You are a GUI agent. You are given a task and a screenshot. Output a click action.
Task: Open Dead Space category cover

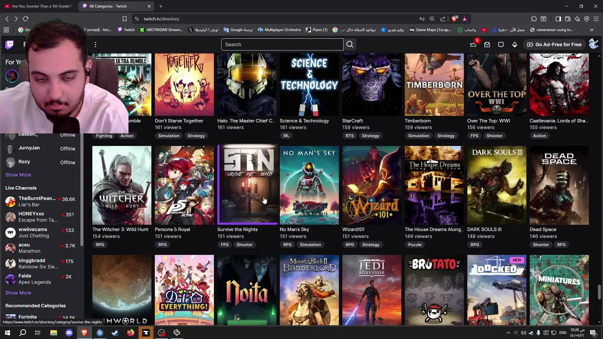[x=559, y=185]
